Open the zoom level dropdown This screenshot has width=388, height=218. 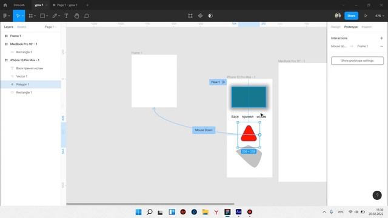pyautogui.click(x=380, y=16)
